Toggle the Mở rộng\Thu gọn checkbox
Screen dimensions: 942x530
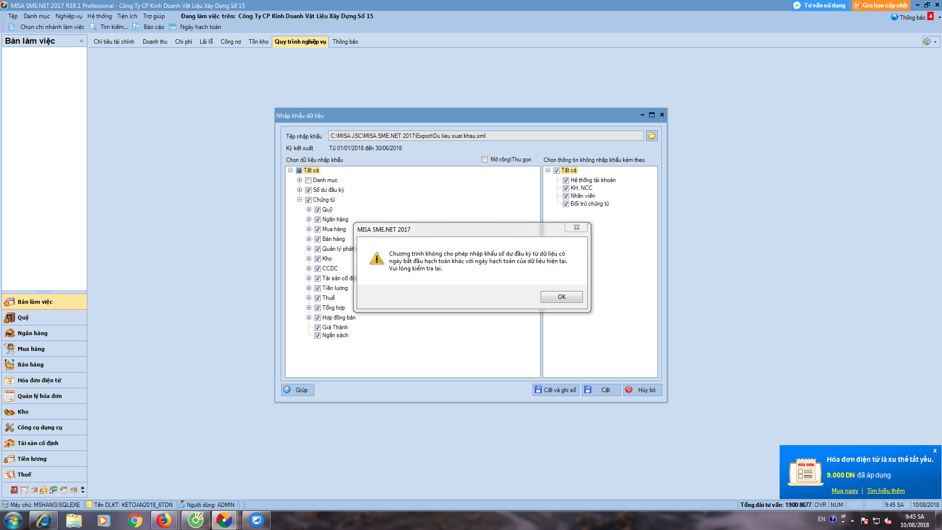(x=485, y=159)
